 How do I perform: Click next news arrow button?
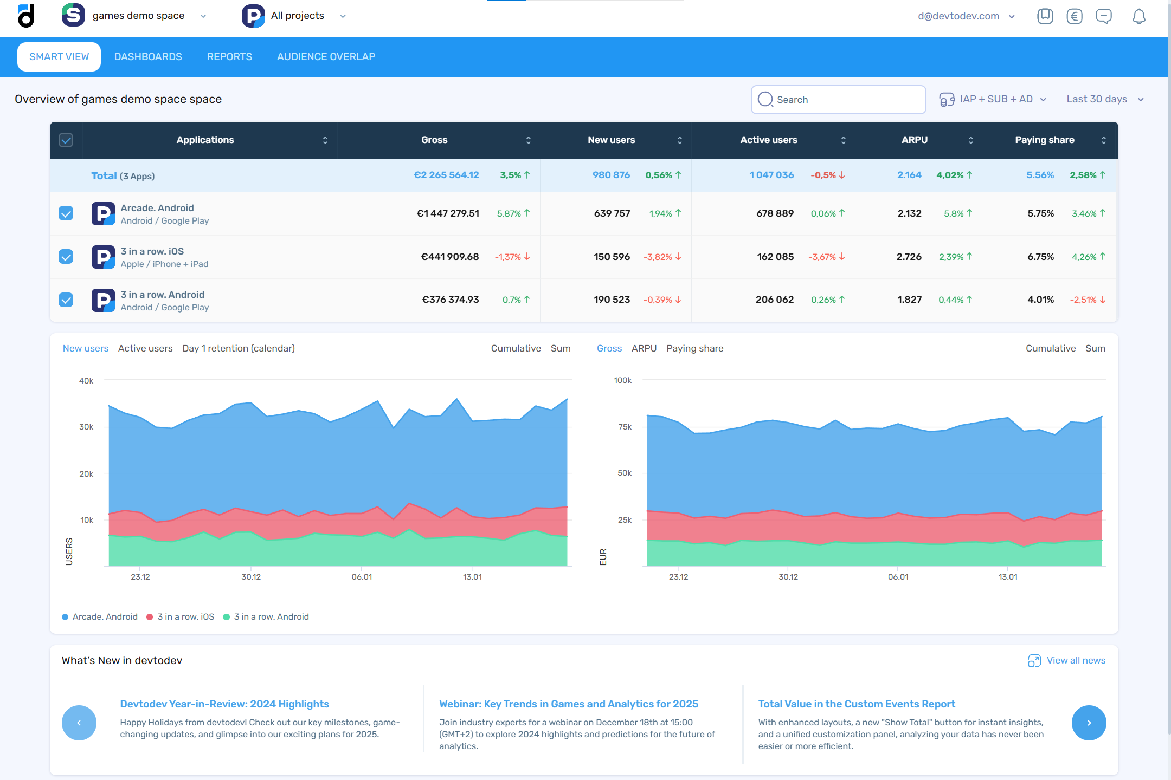1089,723
